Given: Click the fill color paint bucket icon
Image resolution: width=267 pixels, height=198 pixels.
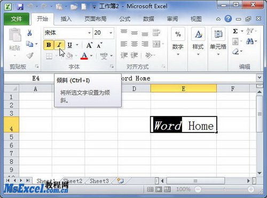Looking at the screenshot, I should (x=69, y=56).
